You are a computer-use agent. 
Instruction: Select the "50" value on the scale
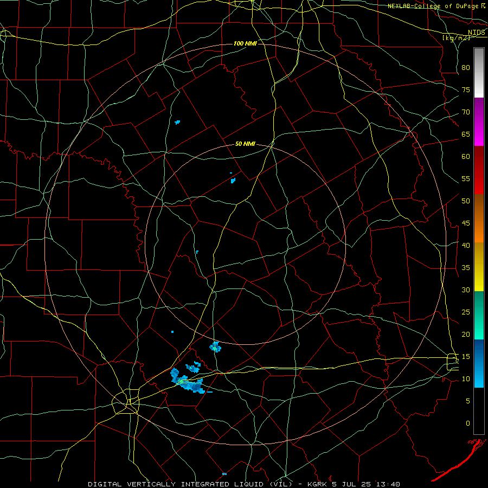pyautogui.click(x=466, y=201)
